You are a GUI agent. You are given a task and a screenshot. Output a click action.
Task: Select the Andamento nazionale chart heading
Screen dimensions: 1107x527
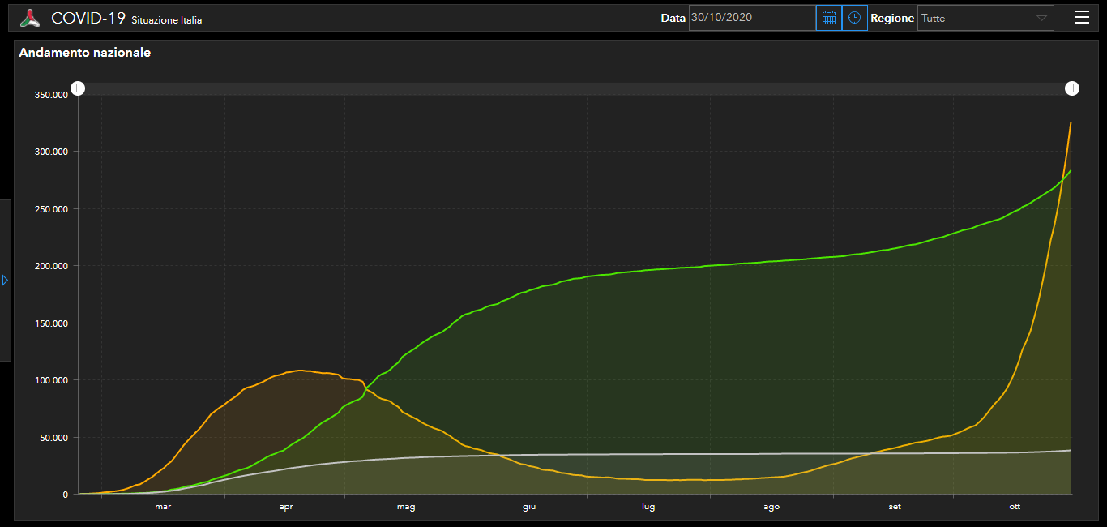pyautogui.click(x=84, y=53)
